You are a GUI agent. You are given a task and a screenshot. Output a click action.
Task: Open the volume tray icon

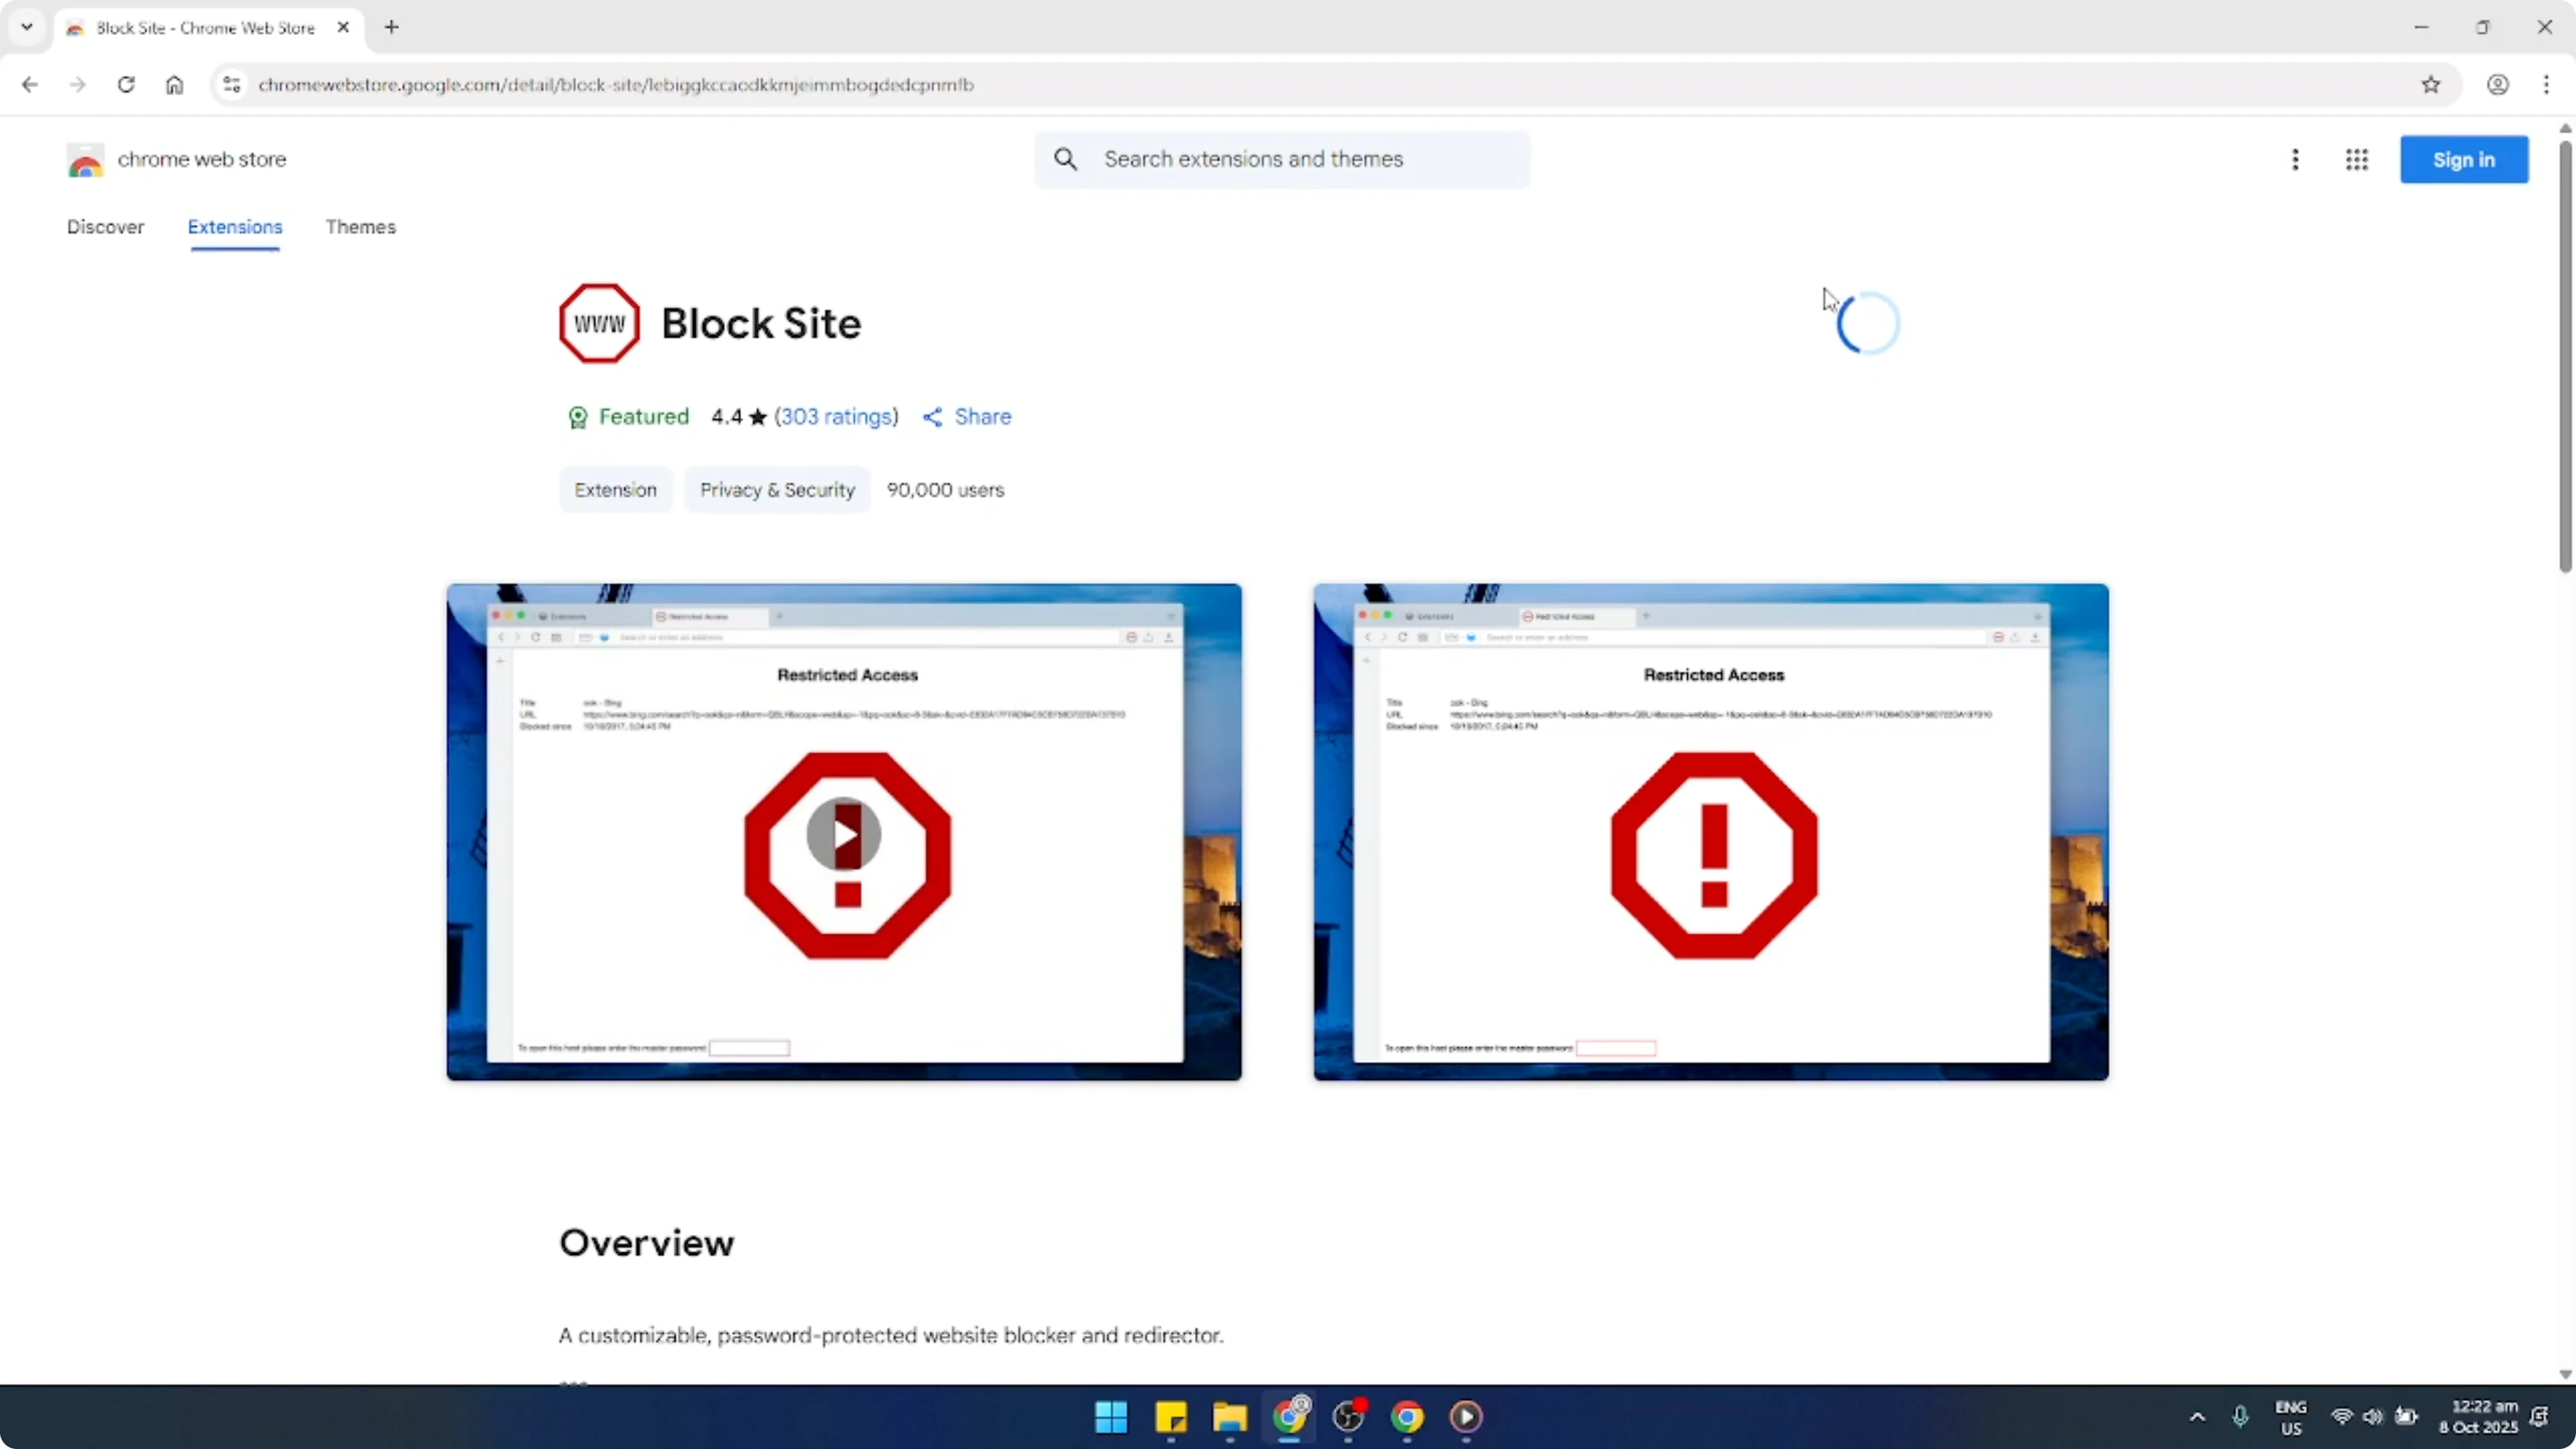point(2373,1416)
